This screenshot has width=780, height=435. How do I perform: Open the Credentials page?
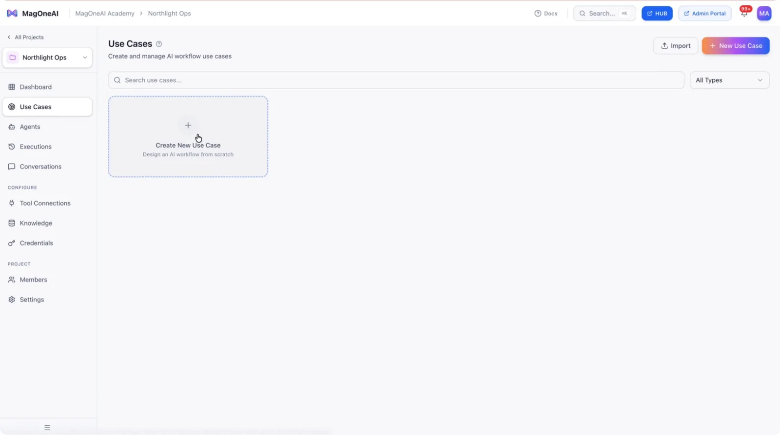[x=47, y=243]
